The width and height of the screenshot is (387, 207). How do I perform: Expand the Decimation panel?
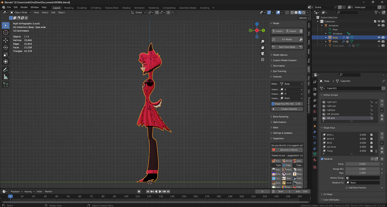(279, 66)
